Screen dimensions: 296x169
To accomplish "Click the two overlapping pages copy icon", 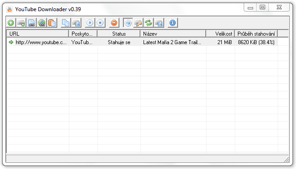I will click(x=66, y=23).
